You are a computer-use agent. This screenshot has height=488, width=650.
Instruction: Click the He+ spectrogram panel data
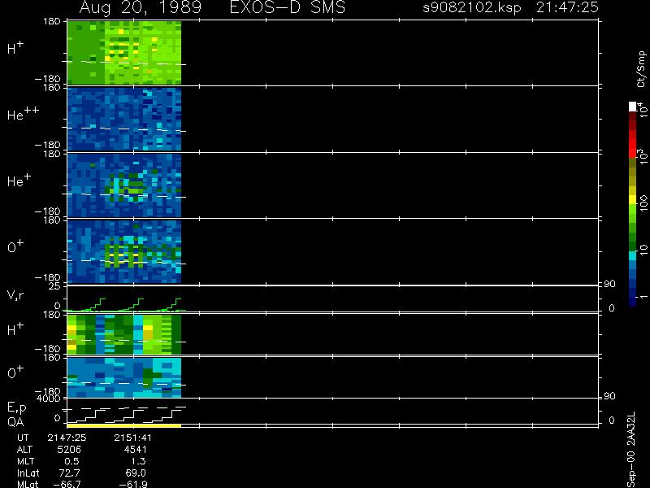coord(124,185)
